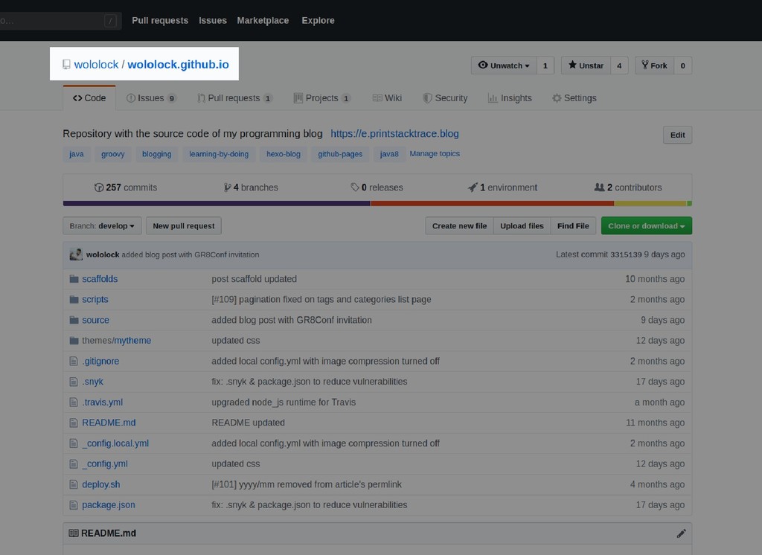Viewport: 762px width, 555px height.
Task: Click the Settings gear icon
Action: click(x=557, y=98)
